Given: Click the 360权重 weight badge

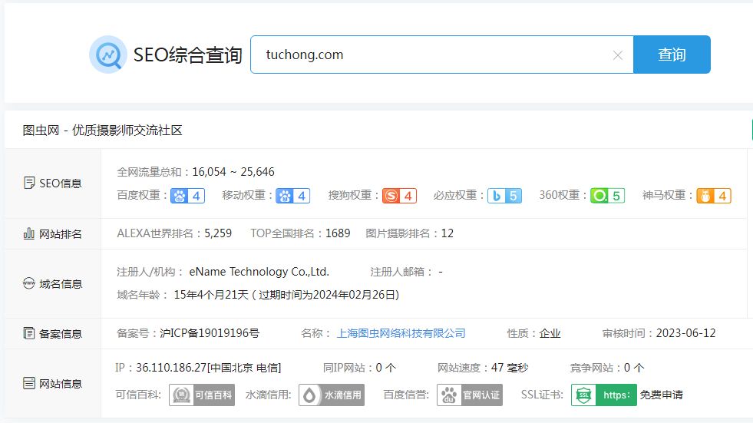Looking at the screenshot, I should click(x=607, y=196).
